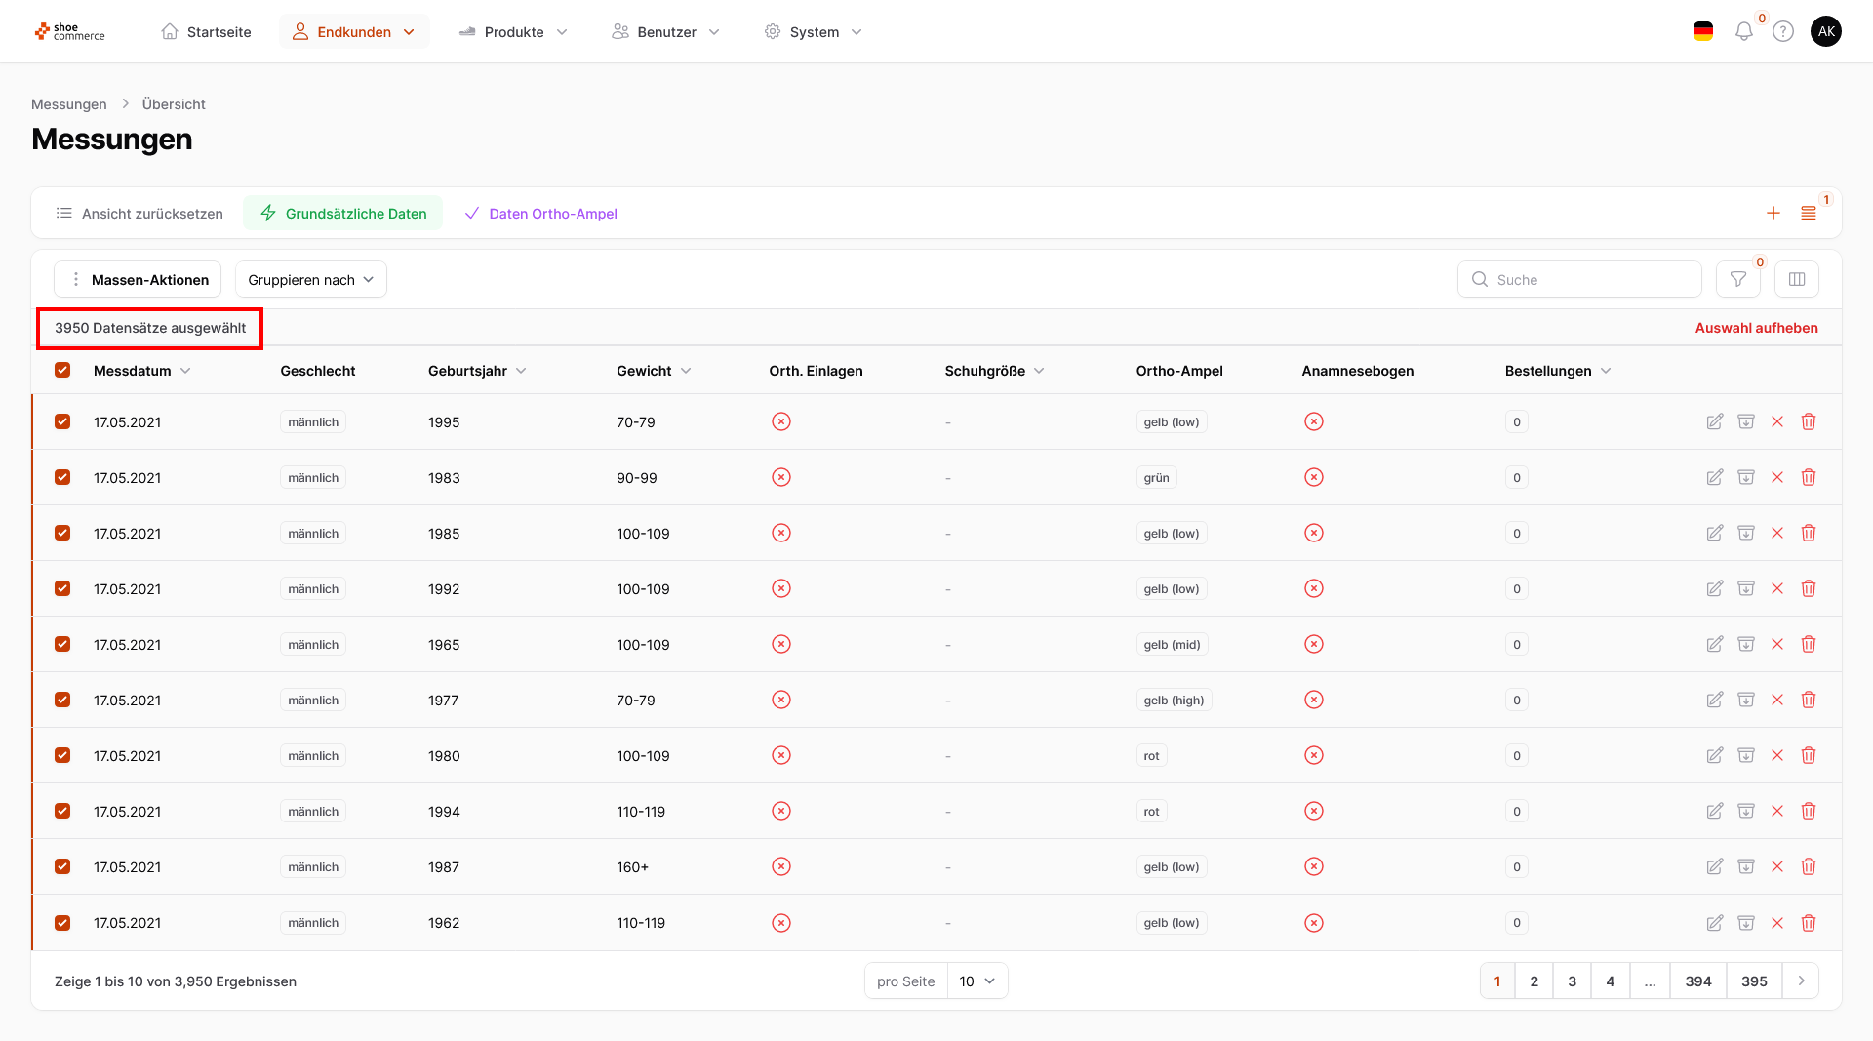1873x1041 pixels.
Task: Uncheck the select-all checkbox in the table header
Action: click(x=62, y=371)
